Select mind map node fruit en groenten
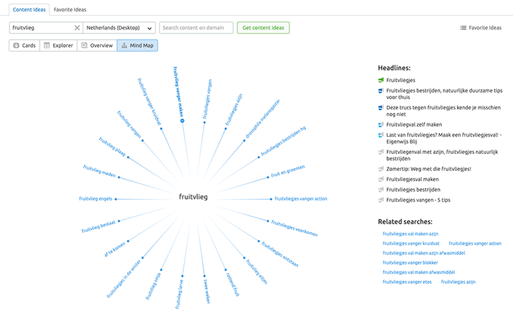This screenshot has width=513, height=316. pyautogui.click(x=288, y=172)
